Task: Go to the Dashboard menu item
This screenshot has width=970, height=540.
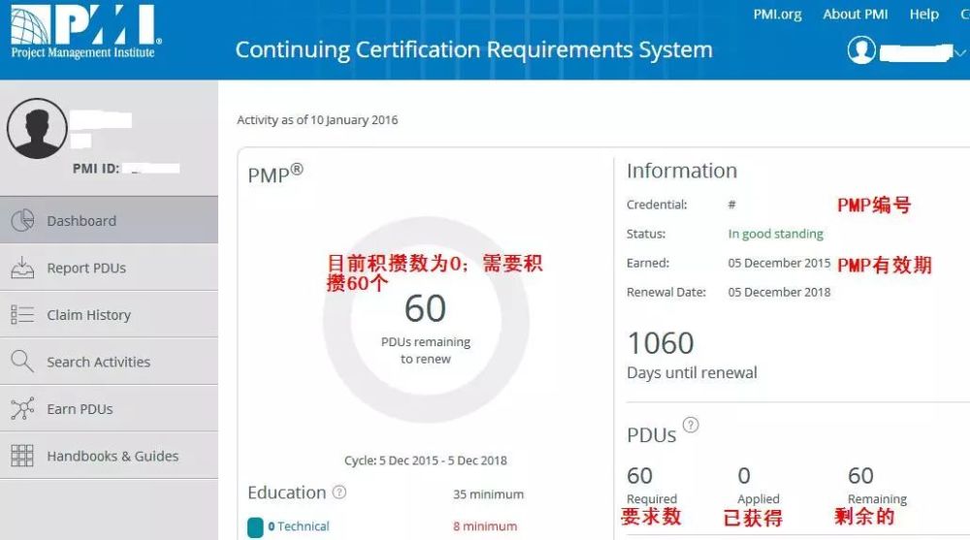Action: (109, 220)
